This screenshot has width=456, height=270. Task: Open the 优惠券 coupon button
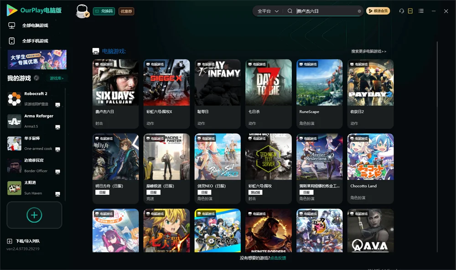(x=126, y=11)
